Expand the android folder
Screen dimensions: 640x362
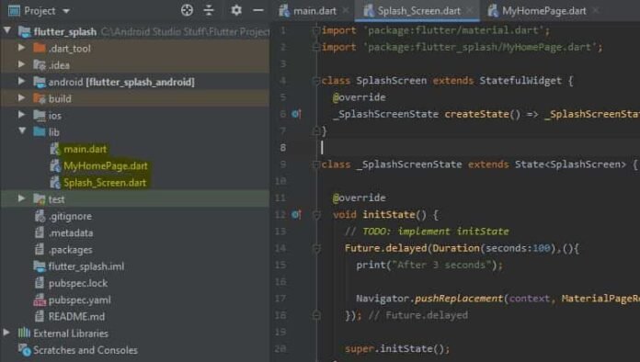(x=21, y=81)
